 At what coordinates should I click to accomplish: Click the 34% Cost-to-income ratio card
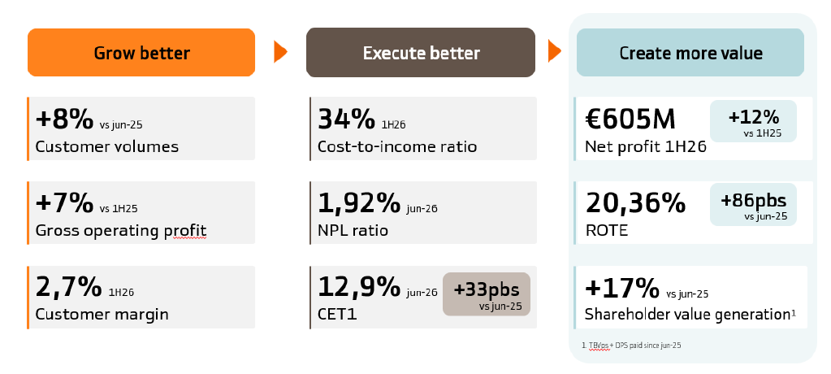point(423,128)
